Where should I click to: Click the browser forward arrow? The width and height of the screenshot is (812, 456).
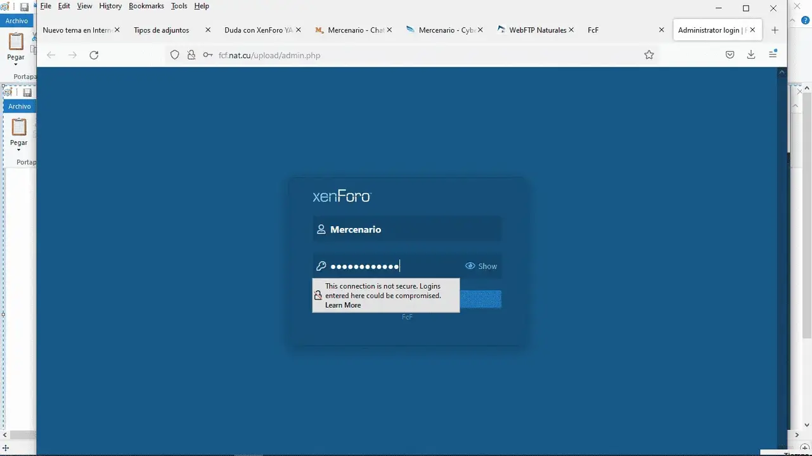[x=72, y=55]
